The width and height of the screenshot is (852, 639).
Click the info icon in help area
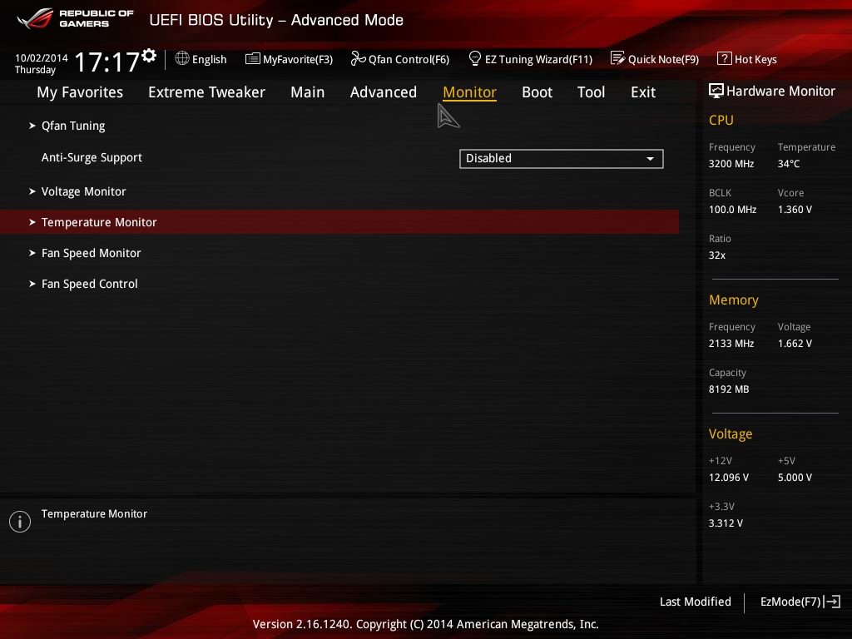tap(19, 522)
